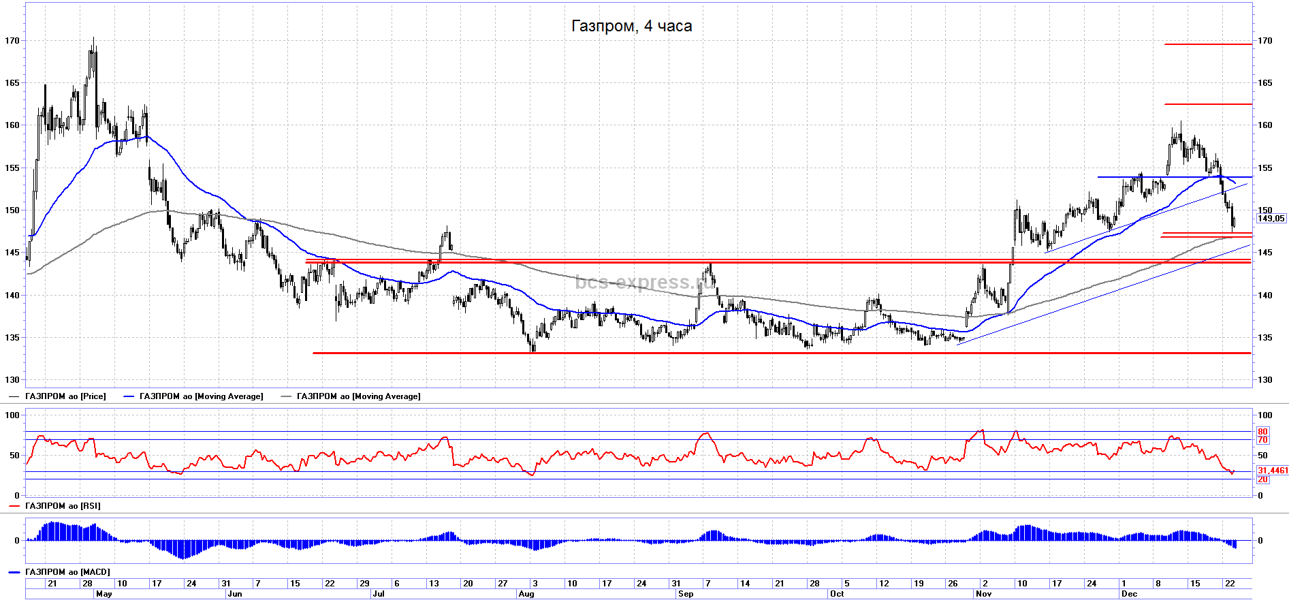Image resolution: width=1289 pixels, height=600 pixels.
Task: Click the date label "1" in December
Action: tap(1124, 584)
